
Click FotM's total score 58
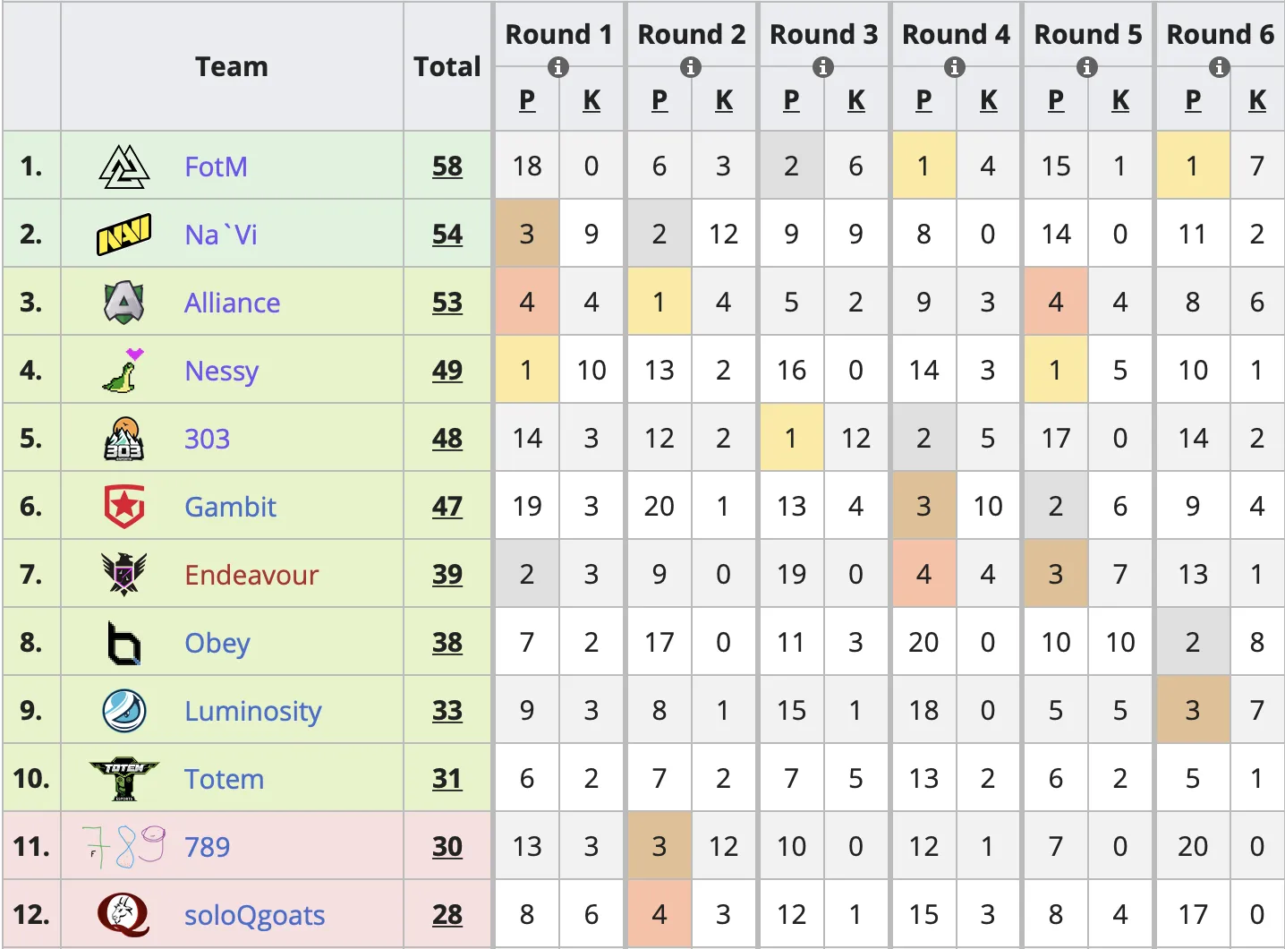coord(447,167)
